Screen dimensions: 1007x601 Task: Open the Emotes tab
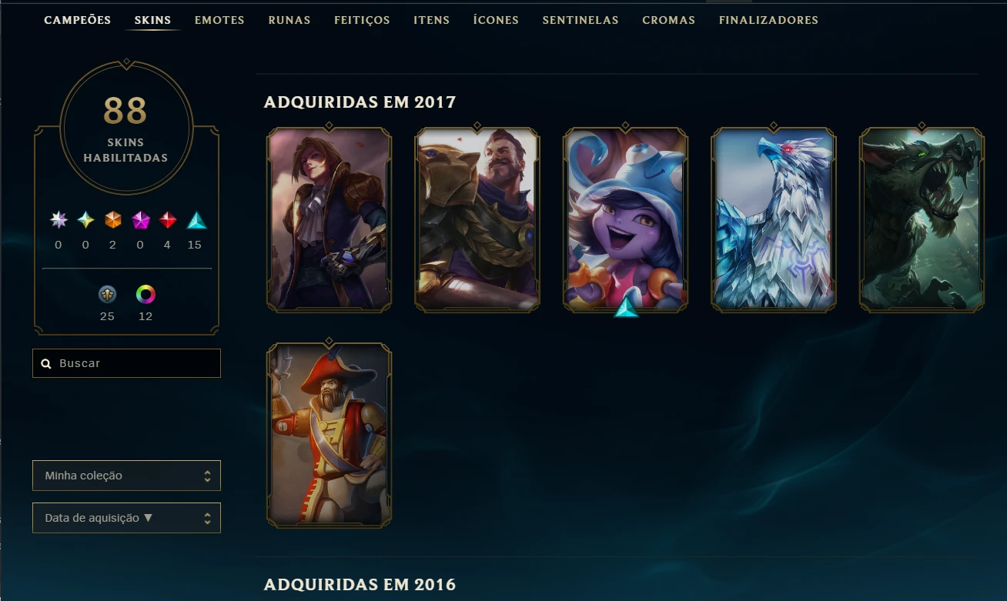point(219,20)
